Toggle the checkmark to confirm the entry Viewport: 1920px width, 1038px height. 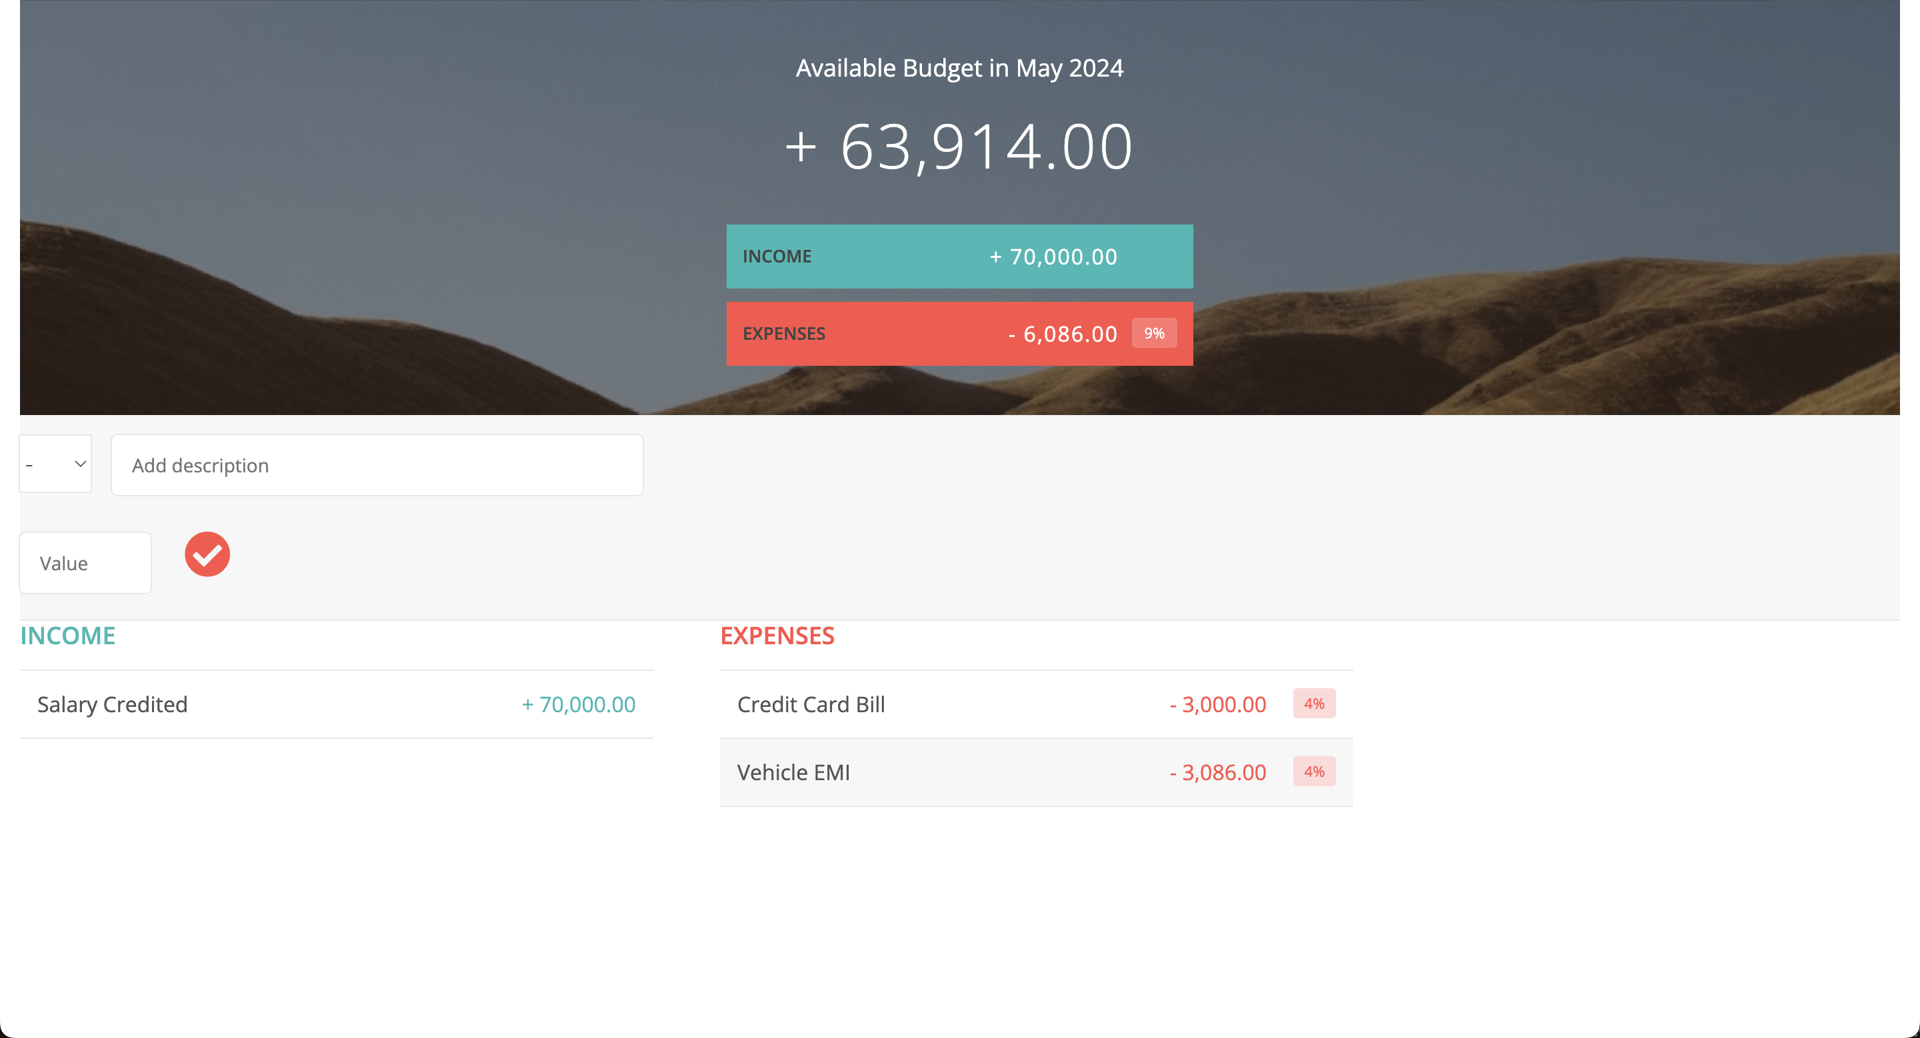click(x=207, y=554)
